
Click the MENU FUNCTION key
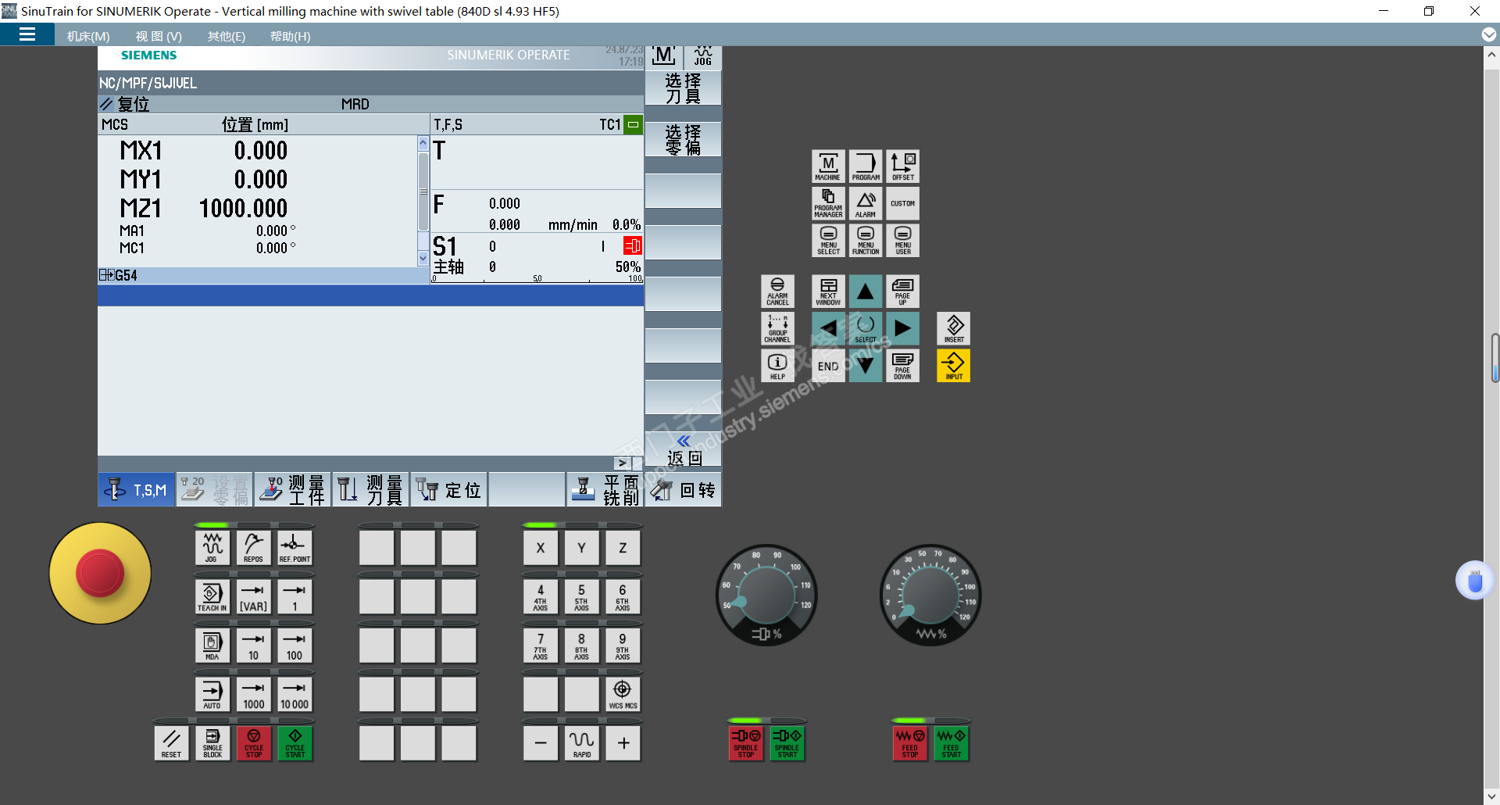point(866,241)
